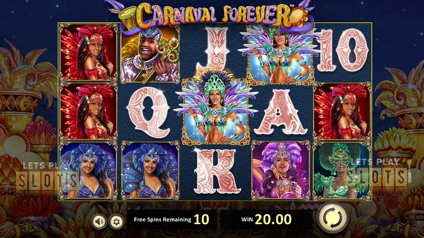Select the green masked dancer symbol
This screenshot has height=238, width=424.
tap(342, 170)
